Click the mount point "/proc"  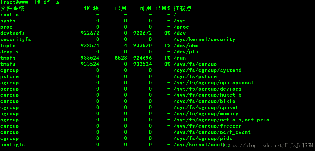[x=181, y=27]
